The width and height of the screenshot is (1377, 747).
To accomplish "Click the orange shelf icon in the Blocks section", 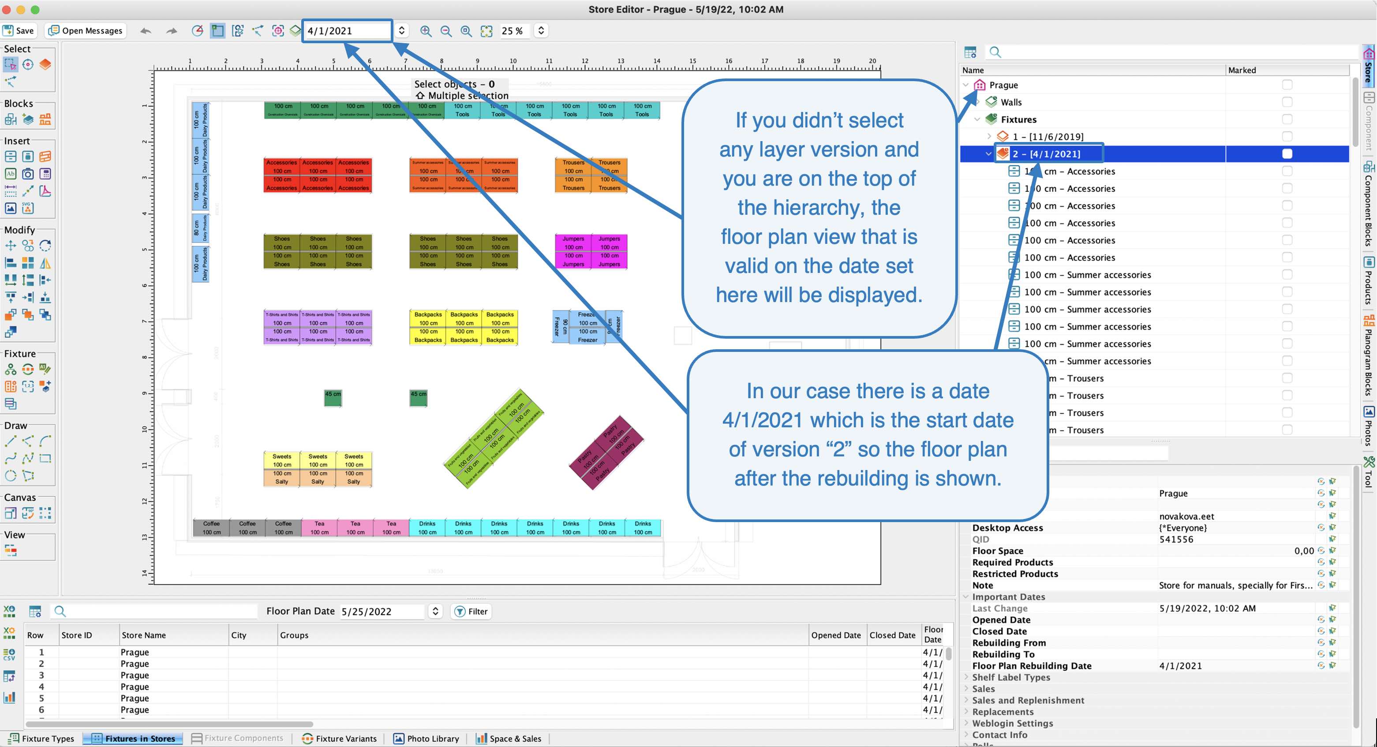I will click(45, 119).
